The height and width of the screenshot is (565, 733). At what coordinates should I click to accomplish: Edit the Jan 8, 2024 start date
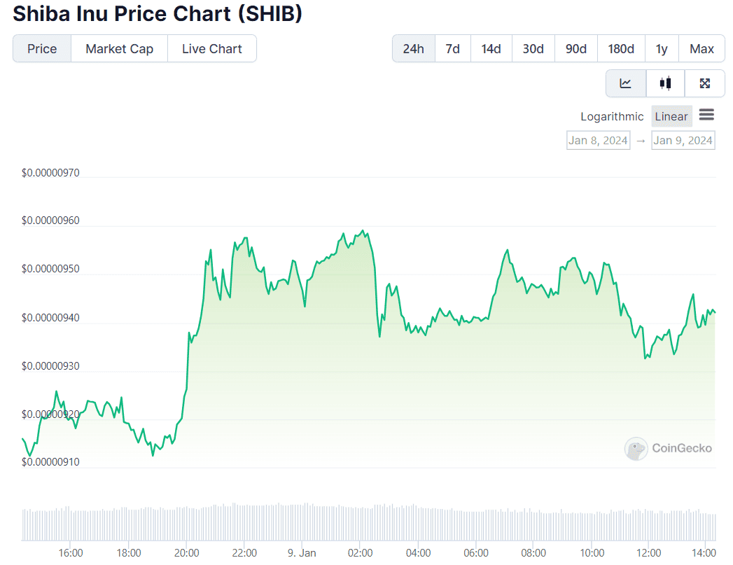pyautogui.click(x=598, y=140)
